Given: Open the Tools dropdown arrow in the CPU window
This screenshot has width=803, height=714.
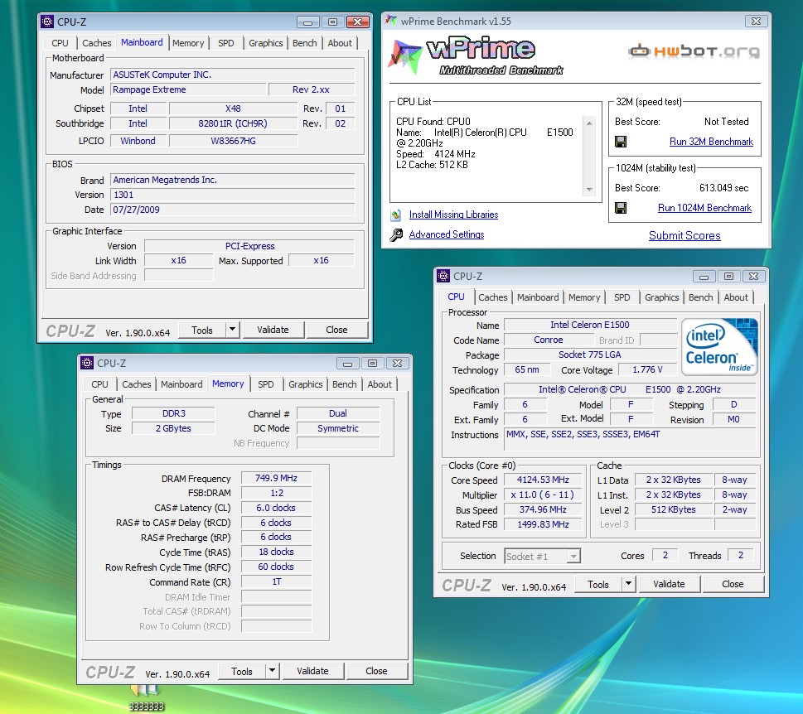Looking at the screenshot, I should 628,583.
